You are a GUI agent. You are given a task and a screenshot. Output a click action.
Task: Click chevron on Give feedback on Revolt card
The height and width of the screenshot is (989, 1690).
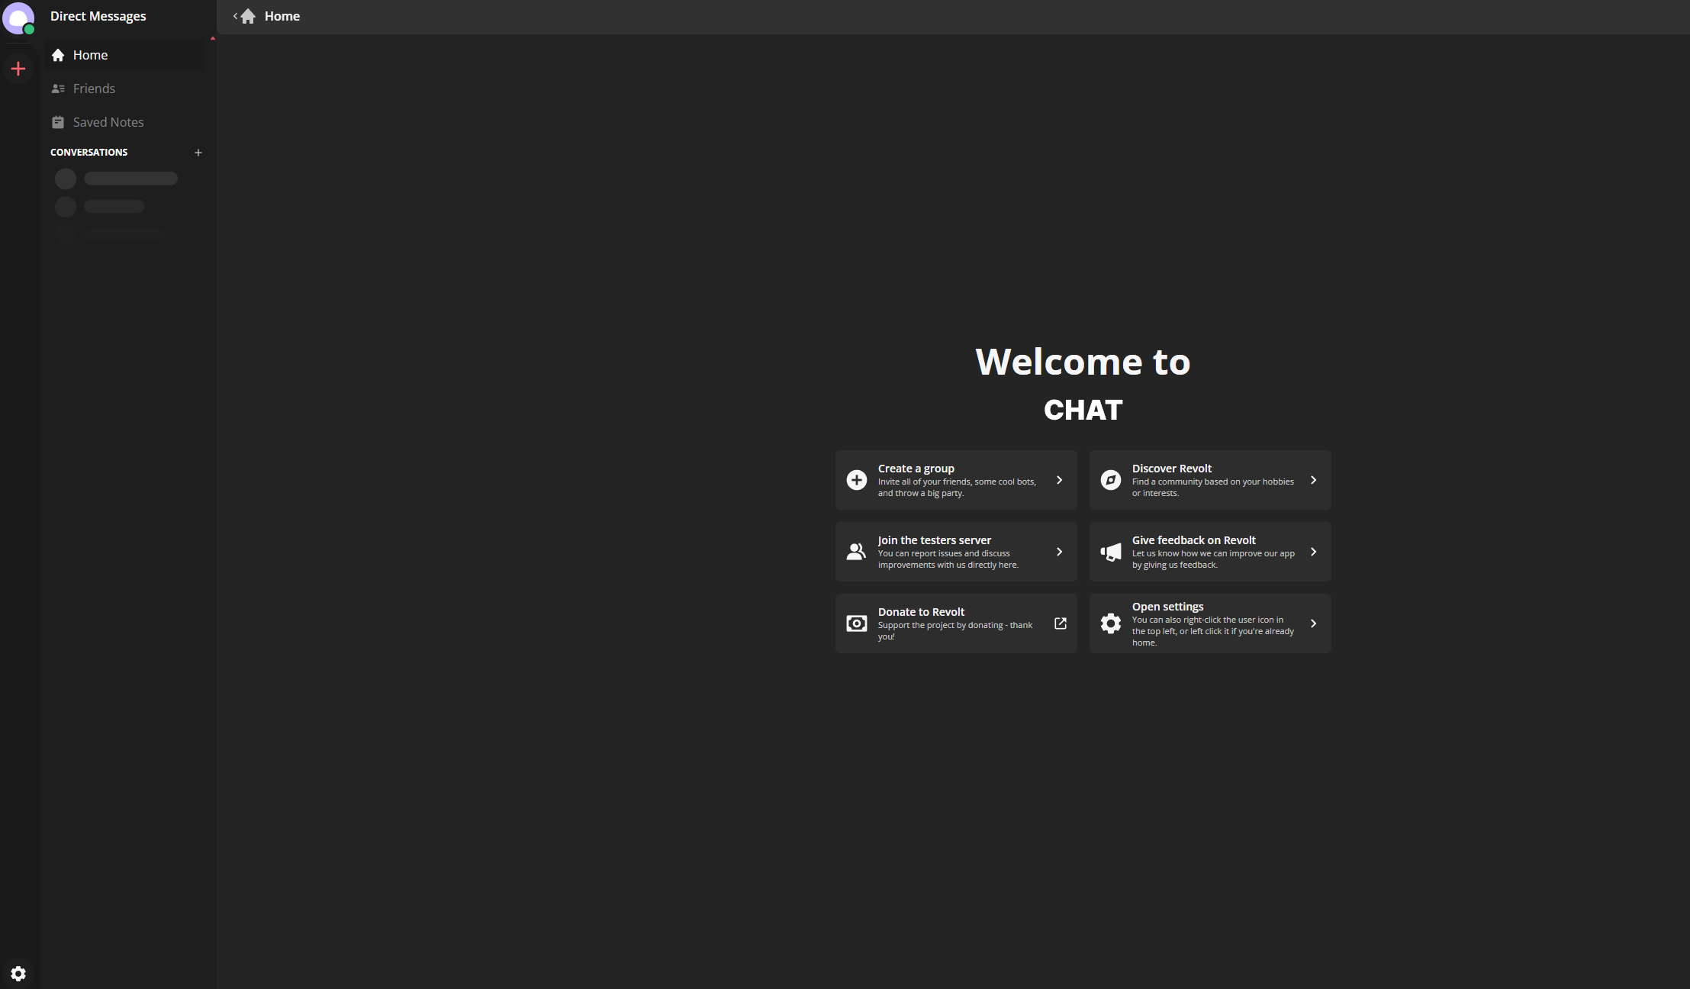pyautogui.click(x=1313, y=552)
